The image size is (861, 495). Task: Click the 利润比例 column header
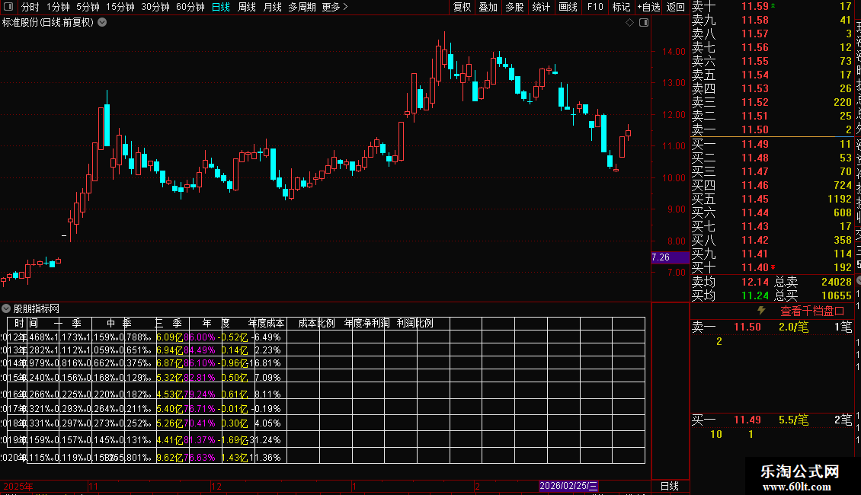(415, 323)
